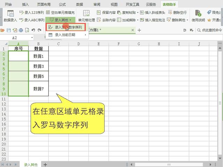This screenshot has height=167, width=223.
Task: Select the cell containing 数据7
Action: [39, 89]
